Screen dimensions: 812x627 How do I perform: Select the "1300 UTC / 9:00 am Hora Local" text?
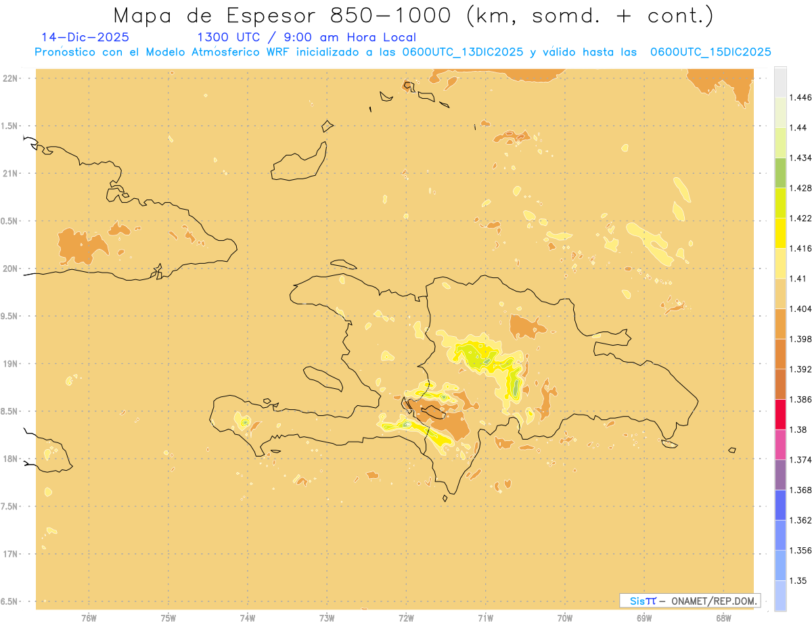tap(306, 37)
